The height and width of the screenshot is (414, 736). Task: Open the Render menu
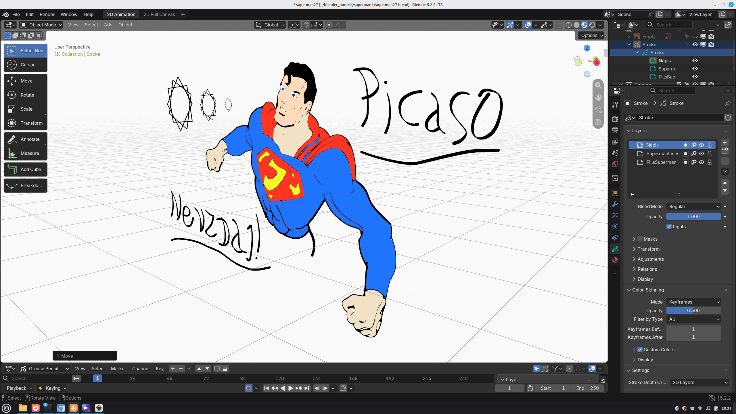click(47, 14)
